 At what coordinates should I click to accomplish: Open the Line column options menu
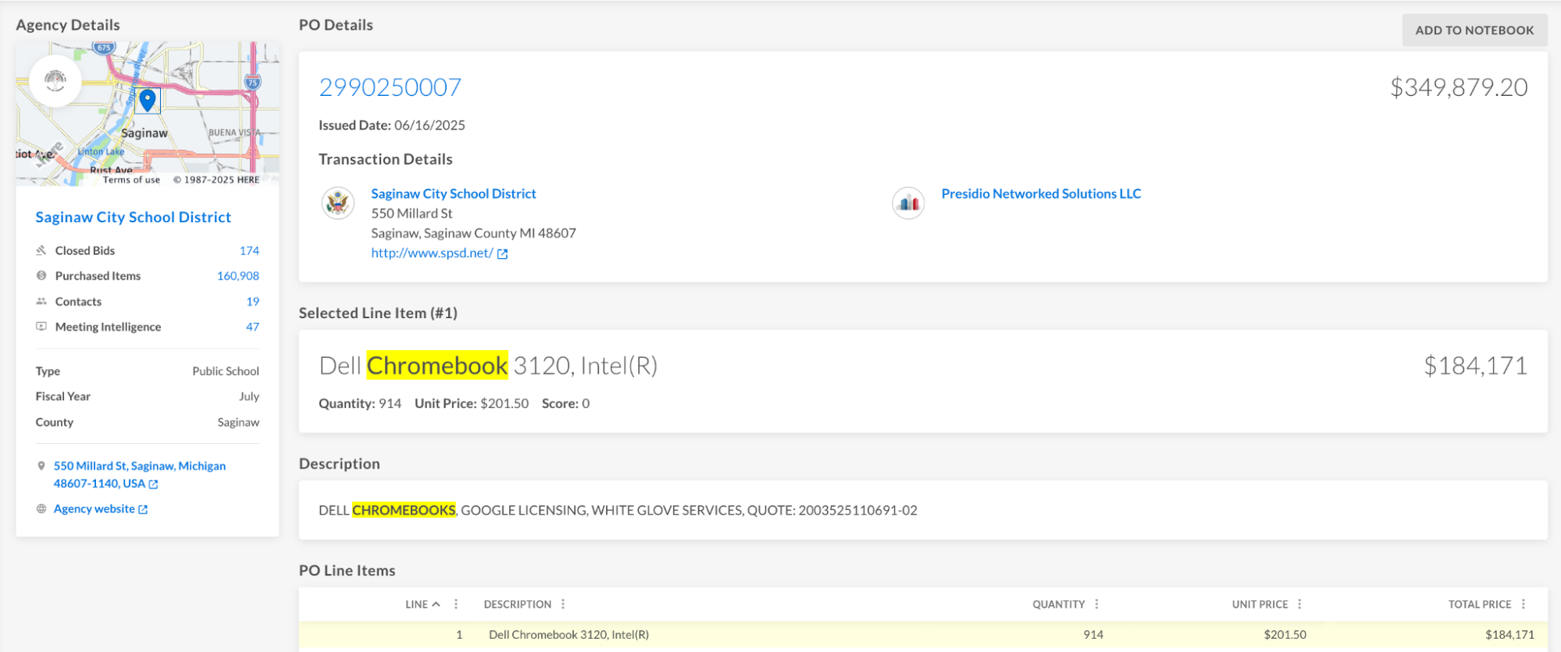point(456,604)
